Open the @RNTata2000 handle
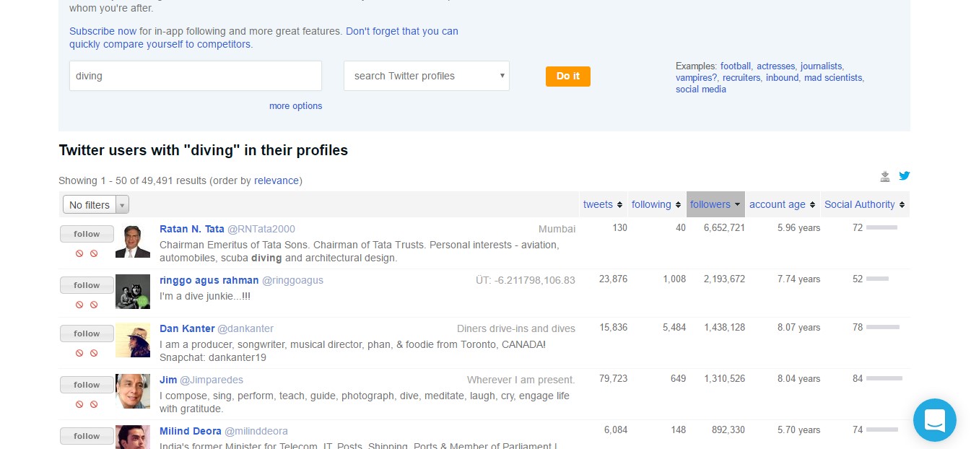Image resolution: width=971 pixels, height=449 pixels. 261,229
